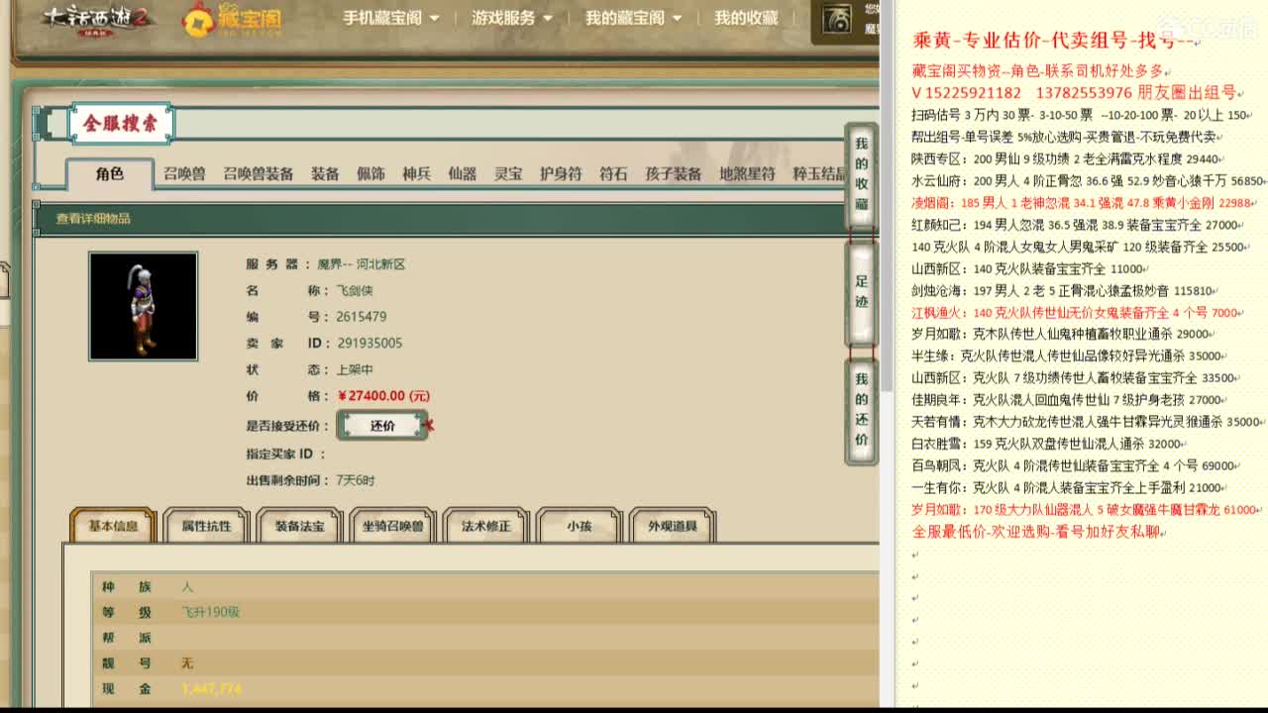Click the 白衣胜雪 159克火队 listing line
Screen dimensions: 1268x713
click(1047, 444)
